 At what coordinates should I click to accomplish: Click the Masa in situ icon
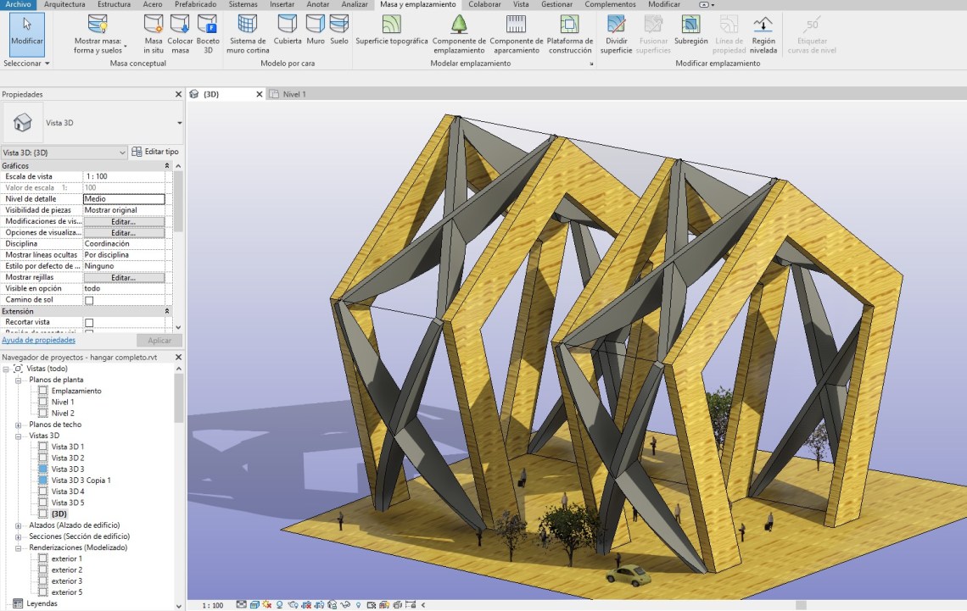154,25
